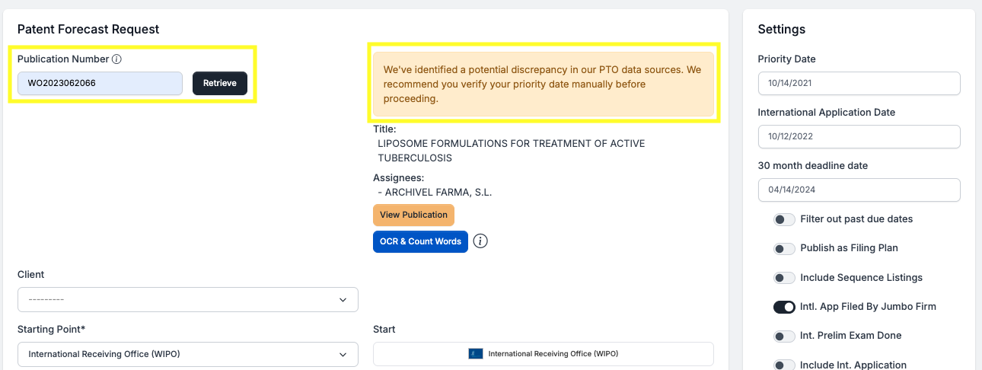Run OCR & Count Words

tap(420, 241)
